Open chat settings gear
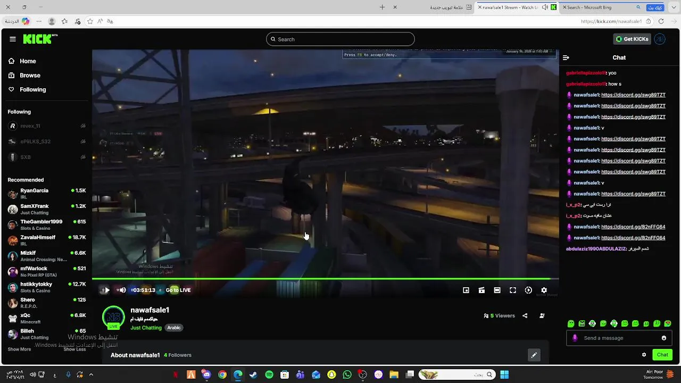The height and width of the screenshot is (383, 681). coord(644,355)
